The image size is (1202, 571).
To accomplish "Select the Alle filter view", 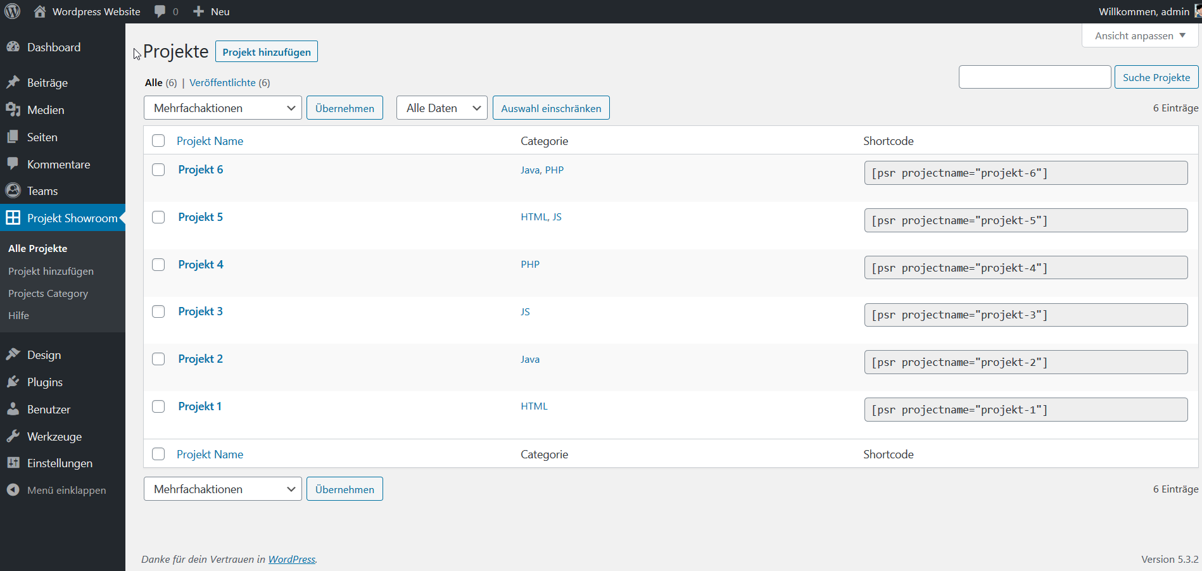I will (154, 82).
